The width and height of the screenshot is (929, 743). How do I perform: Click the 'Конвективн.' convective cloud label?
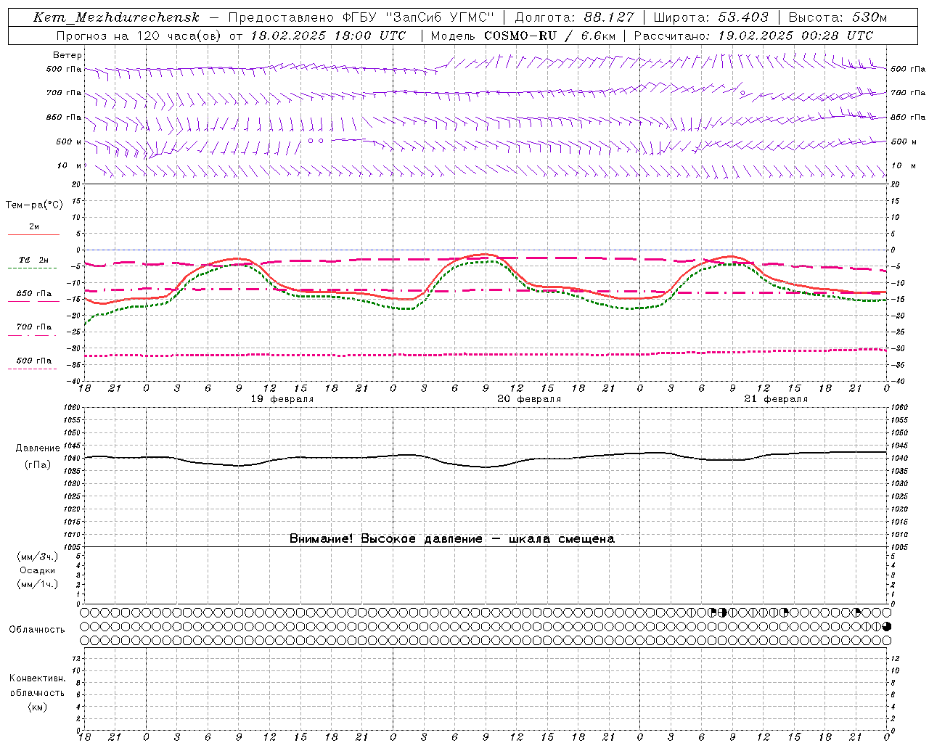37,678
